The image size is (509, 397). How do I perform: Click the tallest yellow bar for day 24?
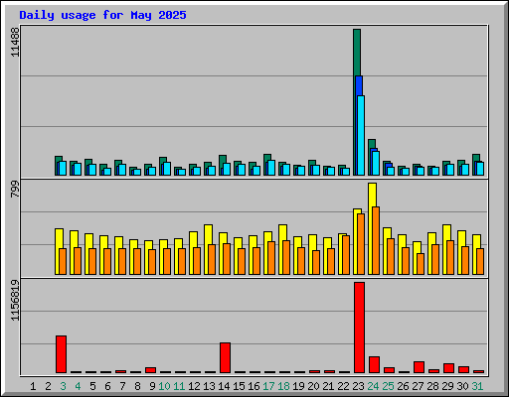pos(372,195)
